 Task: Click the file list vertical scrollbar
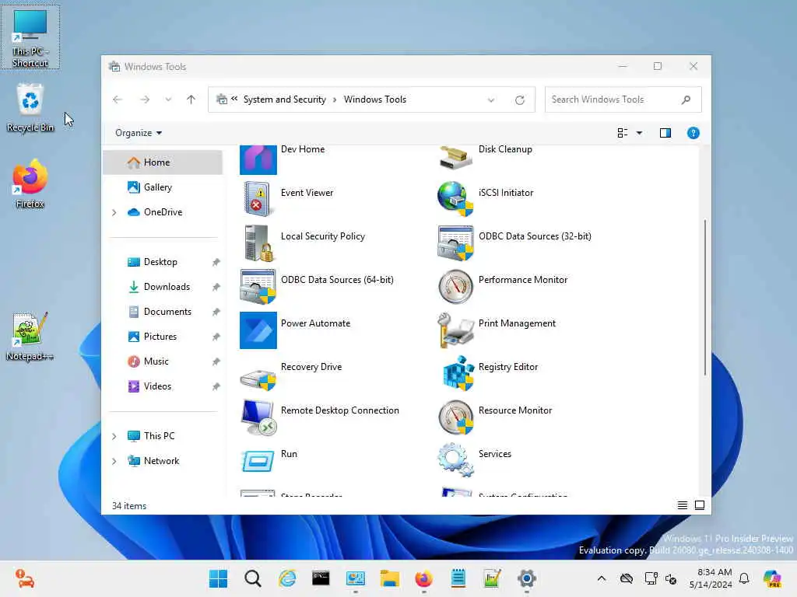tap(705, 298)
